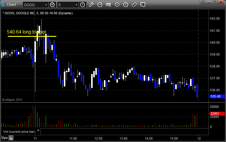Click the bar replay play icon
Screen dimensions: 226x142
point(117,5)
